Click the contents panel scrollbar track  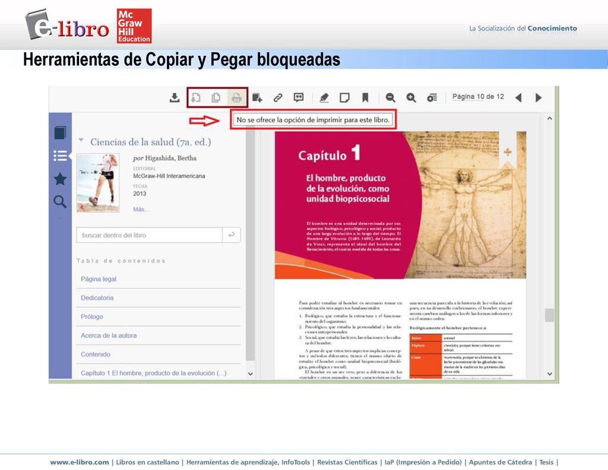point(250,245)
